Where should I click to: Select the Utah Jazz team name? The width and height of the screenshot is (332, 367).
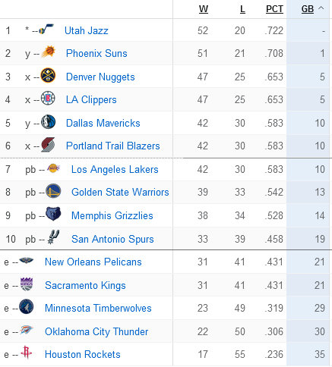coord(87,30)
